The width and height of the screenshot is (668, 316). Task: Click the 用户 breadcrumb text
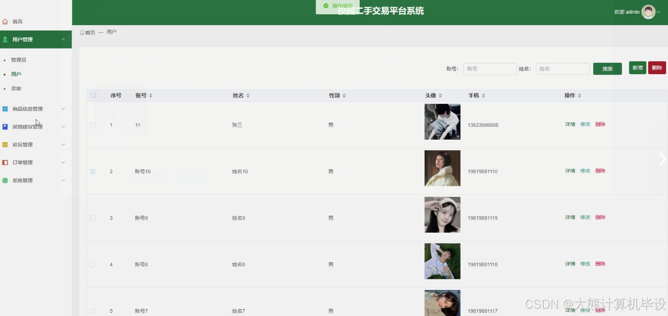coord(111,32)
